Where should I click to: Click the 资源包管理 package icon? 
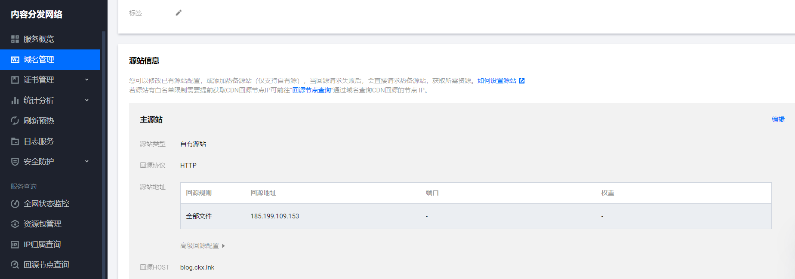[x=15, y=224]
